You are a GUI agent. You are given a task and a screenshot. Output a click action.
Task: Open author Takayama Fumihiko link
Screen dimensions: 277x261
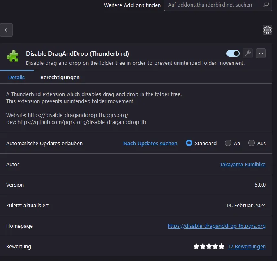click(243, 165)
